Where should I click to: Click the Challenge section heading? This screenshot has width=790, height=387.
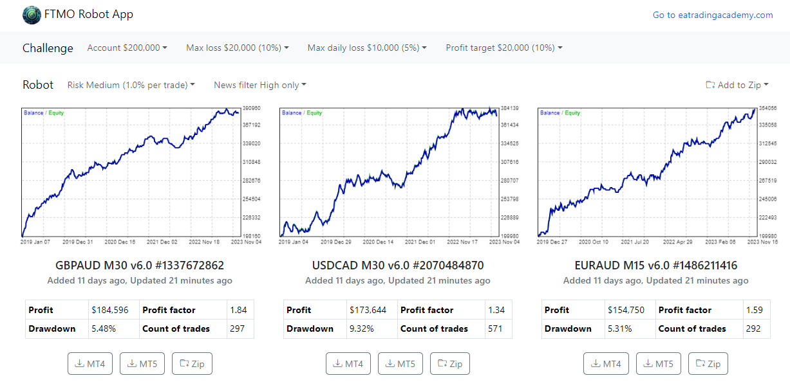tap(48, 48)
